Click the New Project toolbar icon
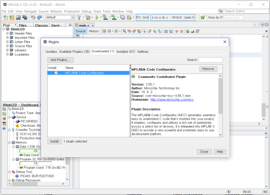This screenshot has width=270, height=195. (12, 17)
